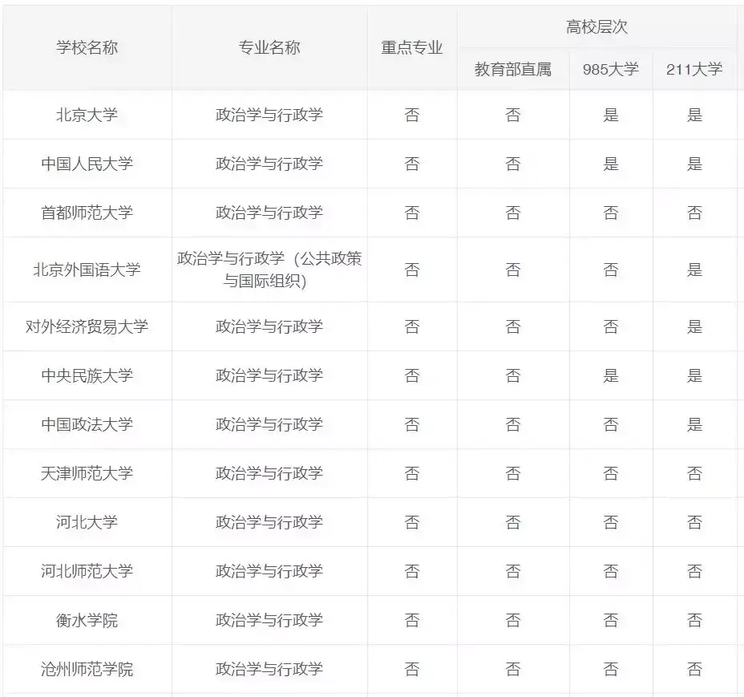The width and height of the screenshot is (744, 697).
Task: Open the 天津师范大学 entry
Action: (87, 473)
